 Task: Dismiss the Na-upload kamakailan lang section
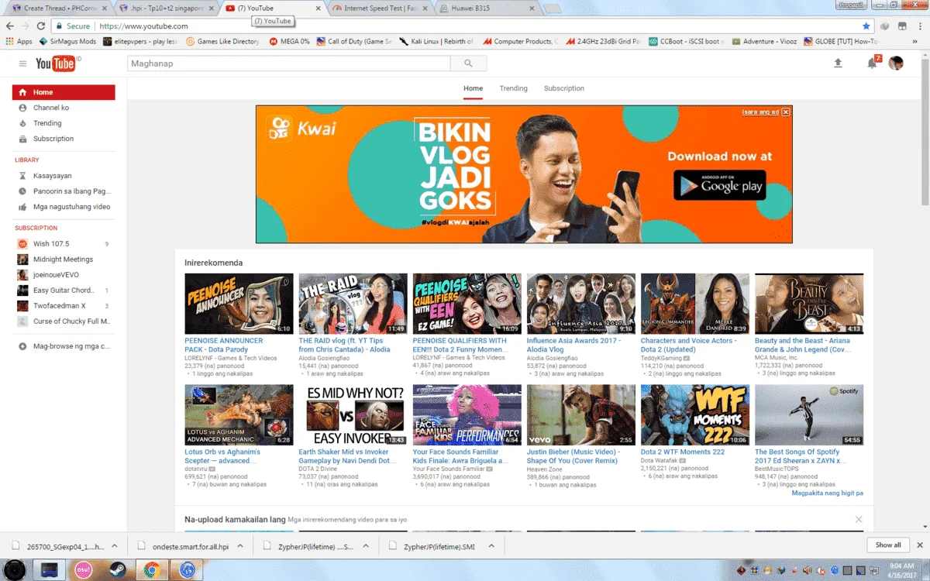[859, 519]
